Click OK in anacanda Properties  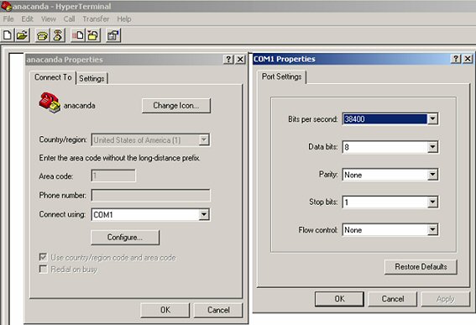(165, 310)
